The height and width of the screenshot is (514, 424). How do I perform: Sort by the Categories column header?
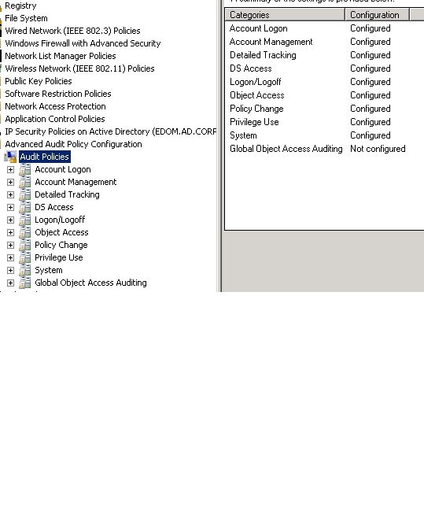coord(285,15)
